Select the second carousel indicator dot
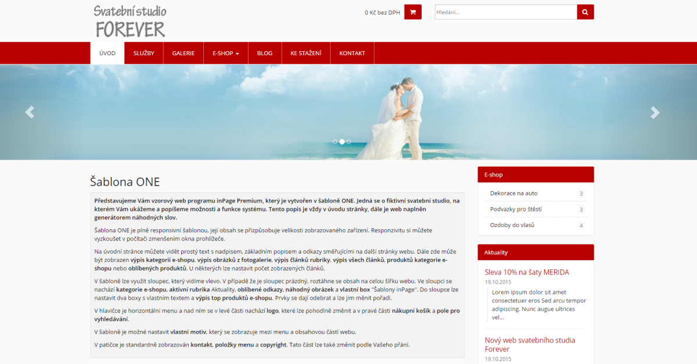Screen dimensions: 697x364 (x=342, y=142)
